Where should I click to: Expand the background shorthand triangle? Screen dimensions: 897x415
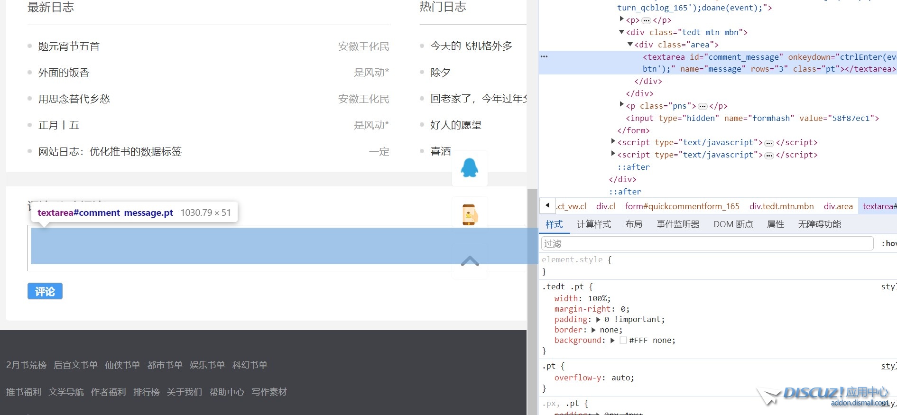(x=612, y=341)
